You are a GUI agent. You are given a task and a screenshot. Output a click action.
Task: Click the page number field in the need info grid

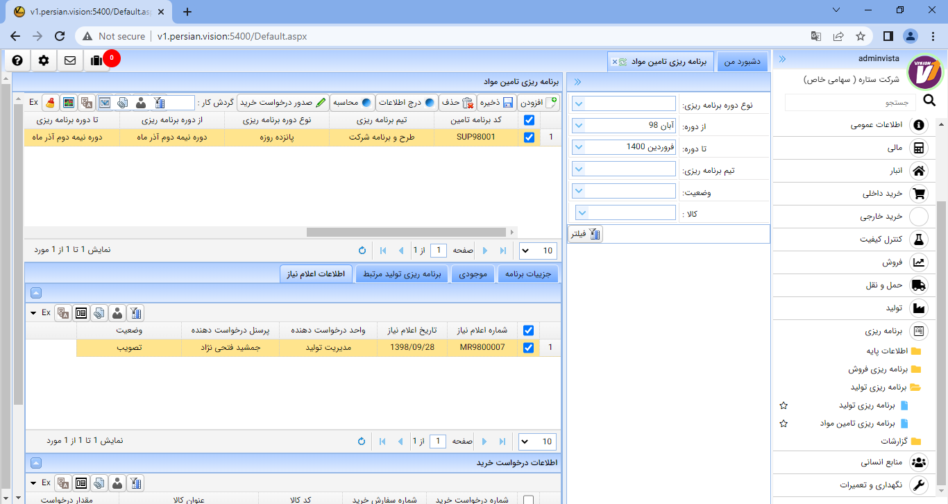[x=438, y=441]
